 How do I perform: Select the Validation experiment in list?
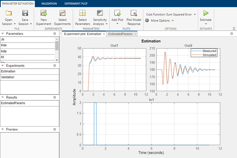pyautogui.click(x=30, y=77)
